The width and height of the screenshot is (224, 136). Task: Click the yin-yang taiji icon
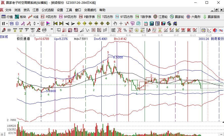[x=215, y=30]
